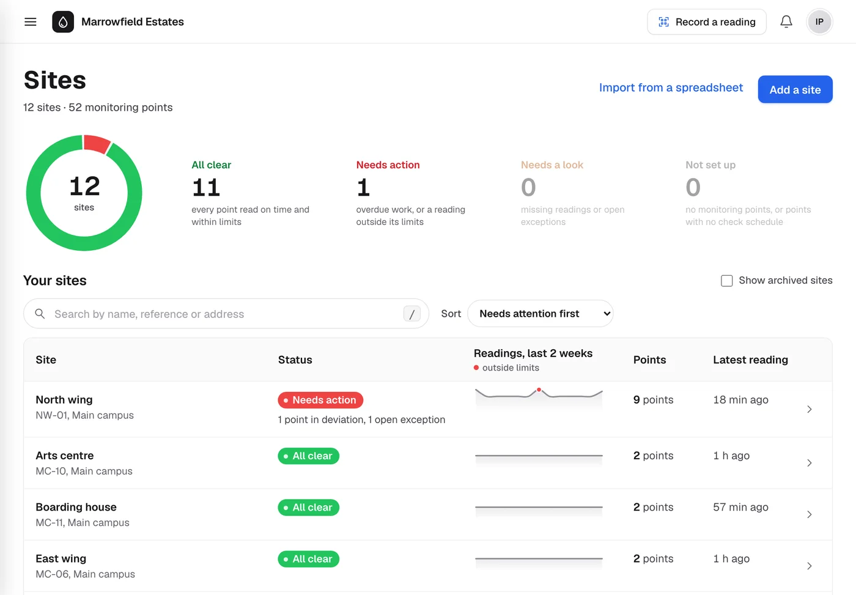Image resolution: width=856 pixels, height=595 pixels.
Task: Click the Needs action status badge
Action: (320, 400)
